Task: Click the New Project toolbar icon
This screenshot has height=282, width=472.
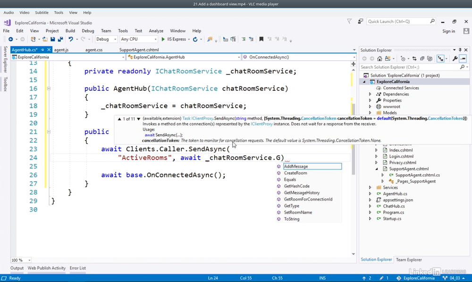Action: click(33, 40)
